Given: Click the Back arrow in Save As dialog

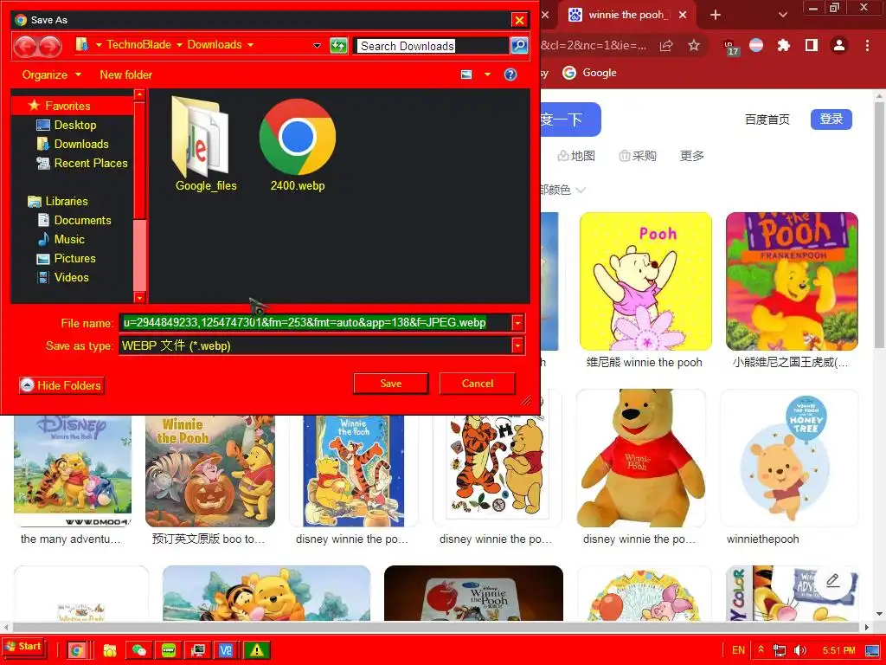Looking at the screenshot, I should tap(25, 46).
